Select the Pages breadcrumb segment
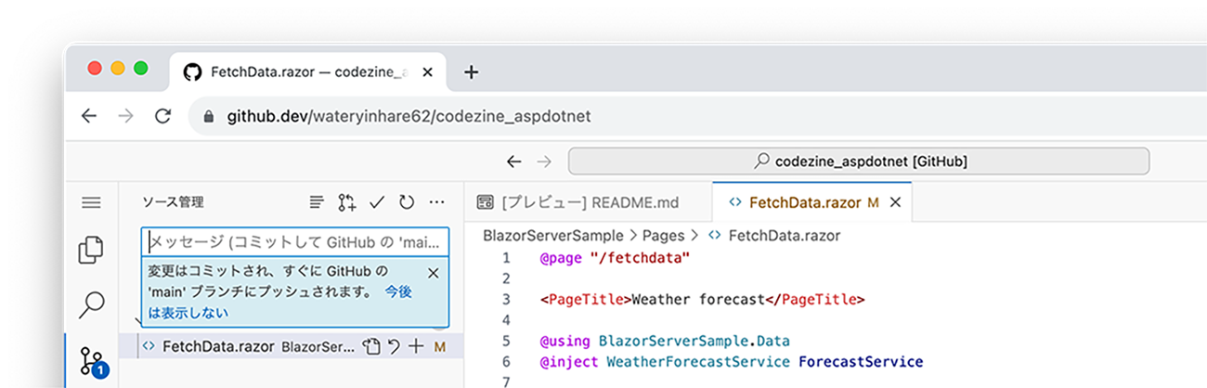Image resolution: width=1207 pixels, height=388 pixels. (x=663, y=236)
